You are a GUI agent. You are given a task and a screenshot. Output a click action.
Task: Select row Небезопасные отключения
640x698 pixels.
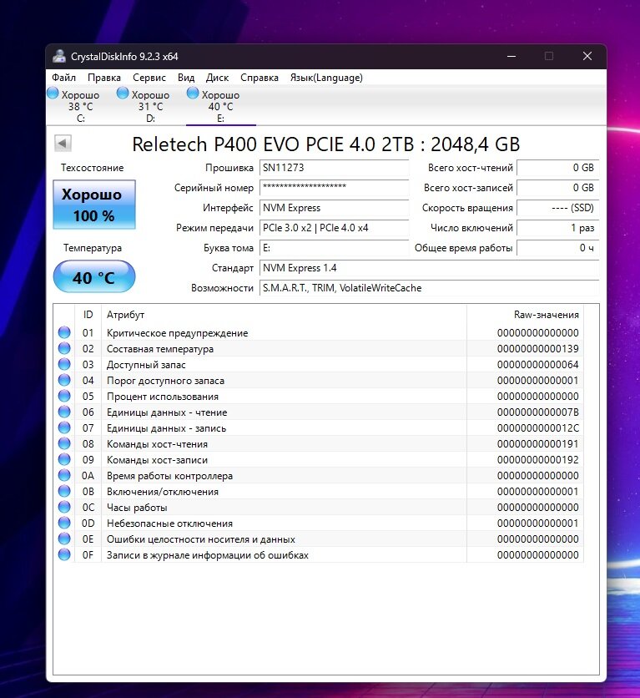(x=319, y=523)
